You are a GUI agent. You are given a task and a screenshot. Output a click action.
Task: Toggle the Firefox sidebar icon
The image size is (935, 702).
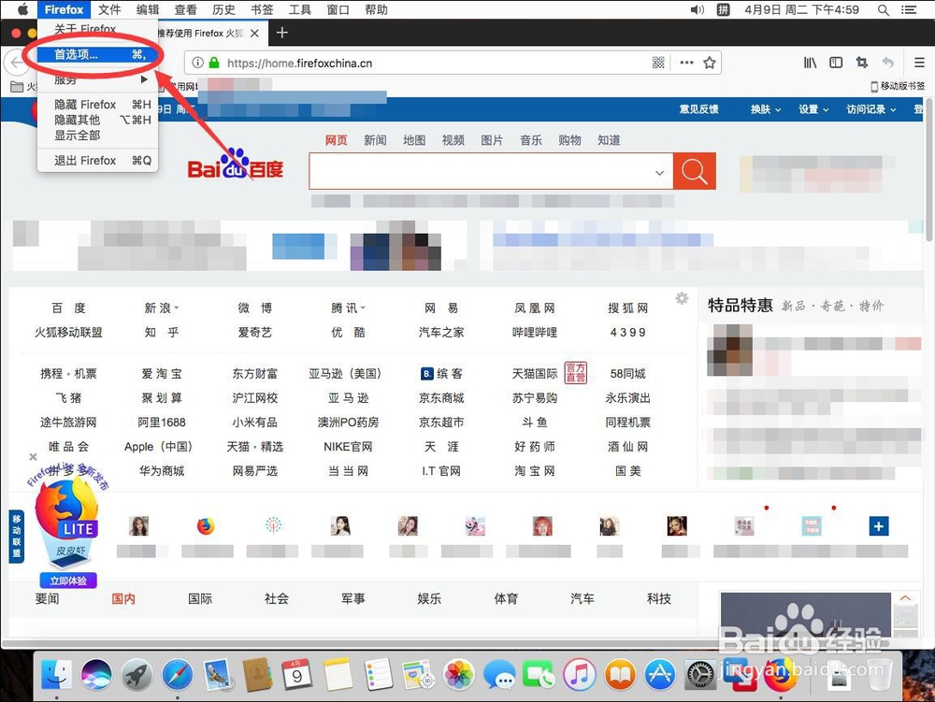pos(836,63)
